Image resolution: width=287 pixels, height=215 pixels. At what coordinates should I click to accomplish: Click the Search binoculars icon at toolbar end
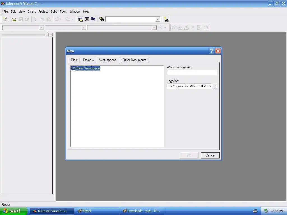point(166,19)
